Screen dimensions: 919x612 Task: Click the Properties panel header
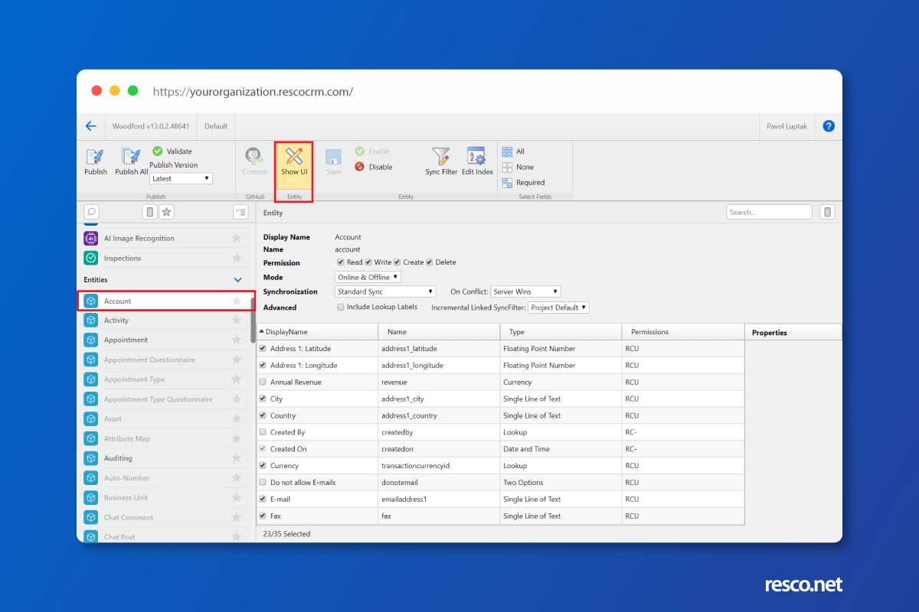[793, 333]
